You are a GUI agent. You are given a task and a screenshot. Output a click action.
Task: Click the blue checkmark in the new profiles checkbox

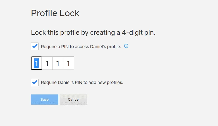[x=35, y=82]
